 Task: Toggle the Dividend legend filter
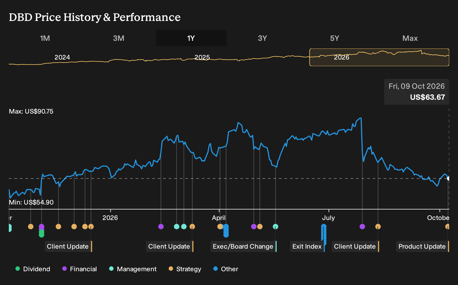tap(33, 269)
